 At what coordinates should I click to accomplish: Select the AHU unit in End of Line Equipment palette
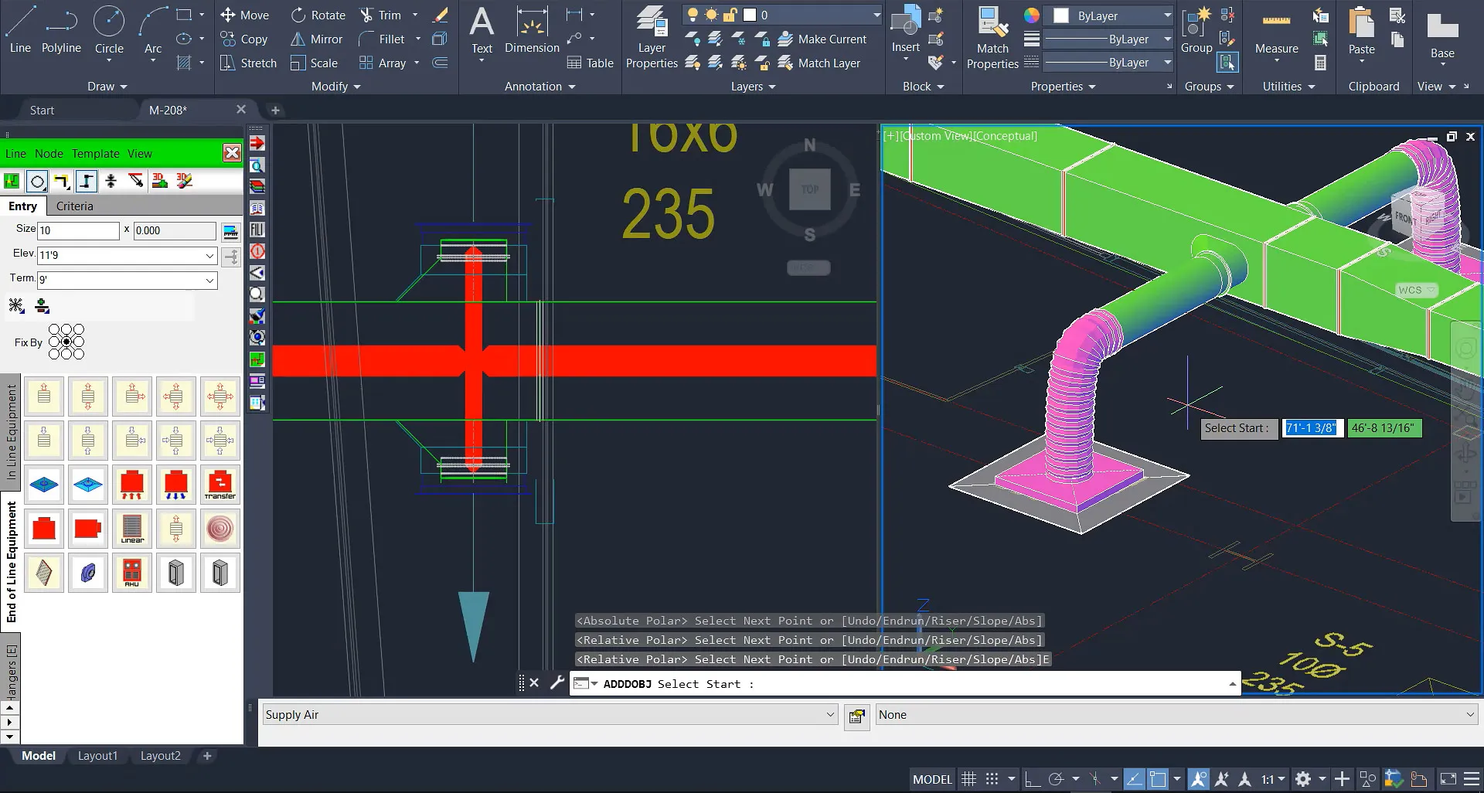click(x=132, y=573)
